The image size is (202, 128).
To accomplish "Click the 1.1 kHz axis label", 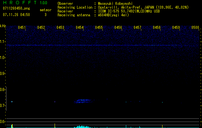I will (3, 42).
